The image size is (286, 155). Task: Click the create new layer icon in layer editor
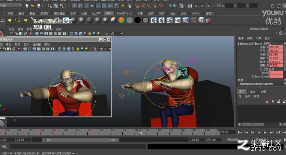click(x=279, y=102)
